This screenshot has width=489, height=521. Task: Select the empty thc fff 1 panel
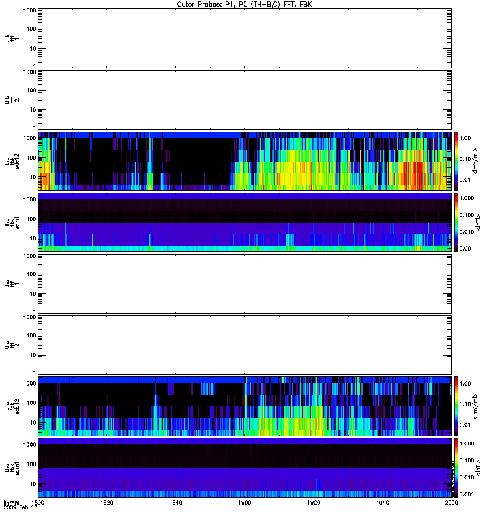[244, 283]
